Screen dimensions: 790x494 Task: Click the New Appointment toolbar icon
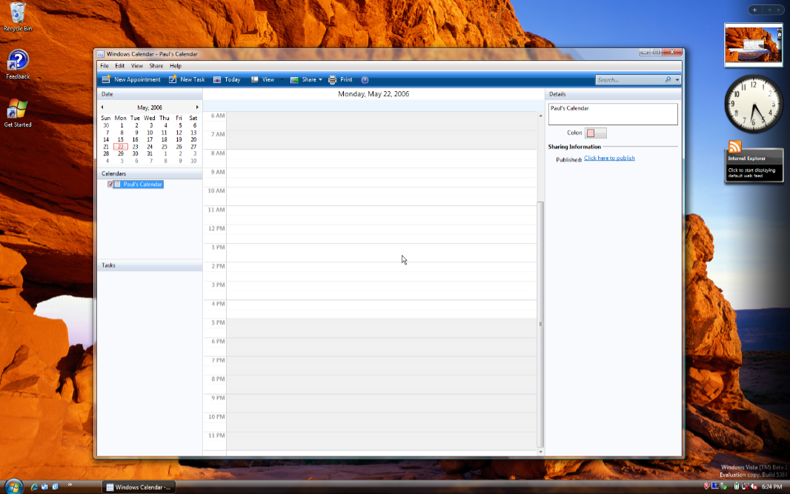106,79
